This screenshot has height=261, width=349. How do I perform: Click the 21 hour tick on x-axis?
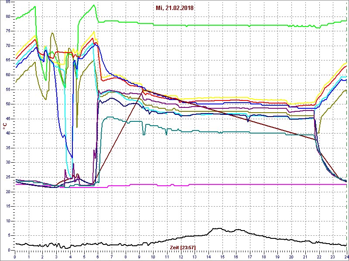tap(305, 256)
